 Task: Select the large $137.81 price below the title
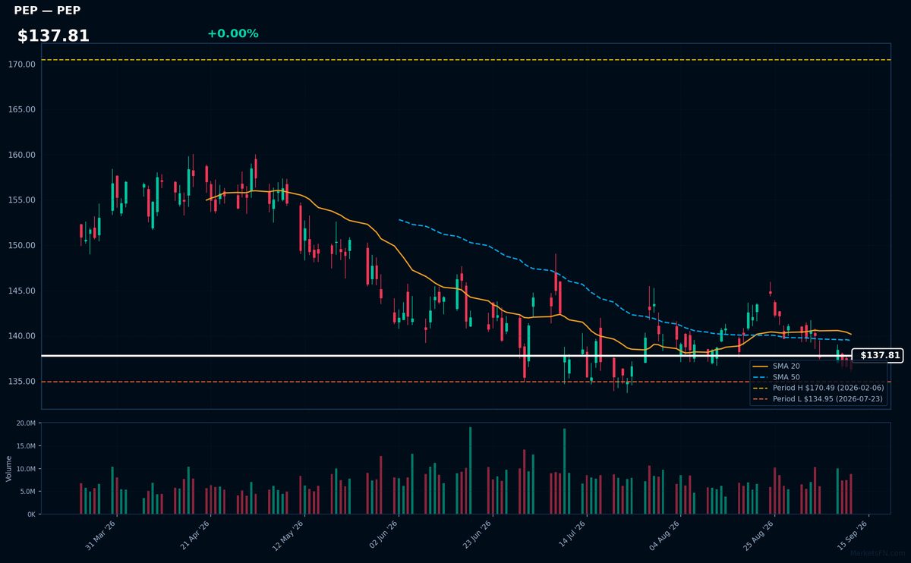pos(53,36)
